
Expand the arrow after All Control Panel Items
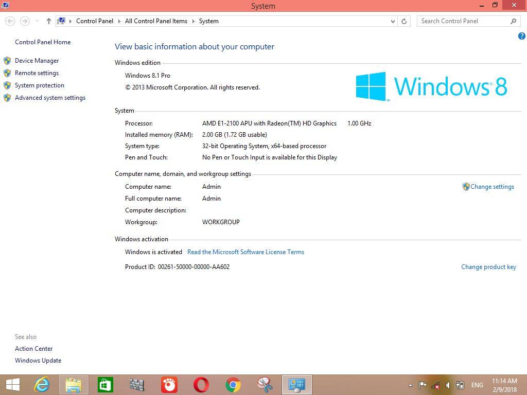pos(194,21)
